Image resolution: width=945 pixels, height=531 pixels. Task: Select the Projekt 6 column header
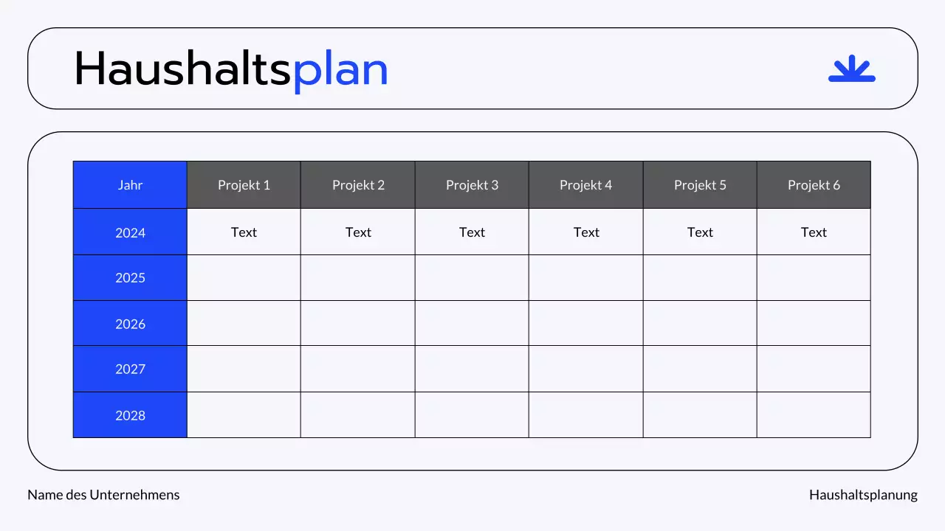814,185
